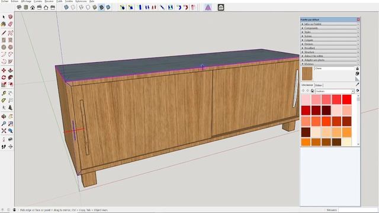Pick the Paint Bucket tool
Image resolution: width=379 pixels, height=213 pixels.
[4, 24]
